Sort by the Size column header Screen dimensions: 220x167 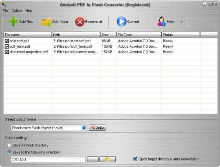(108, 35)
